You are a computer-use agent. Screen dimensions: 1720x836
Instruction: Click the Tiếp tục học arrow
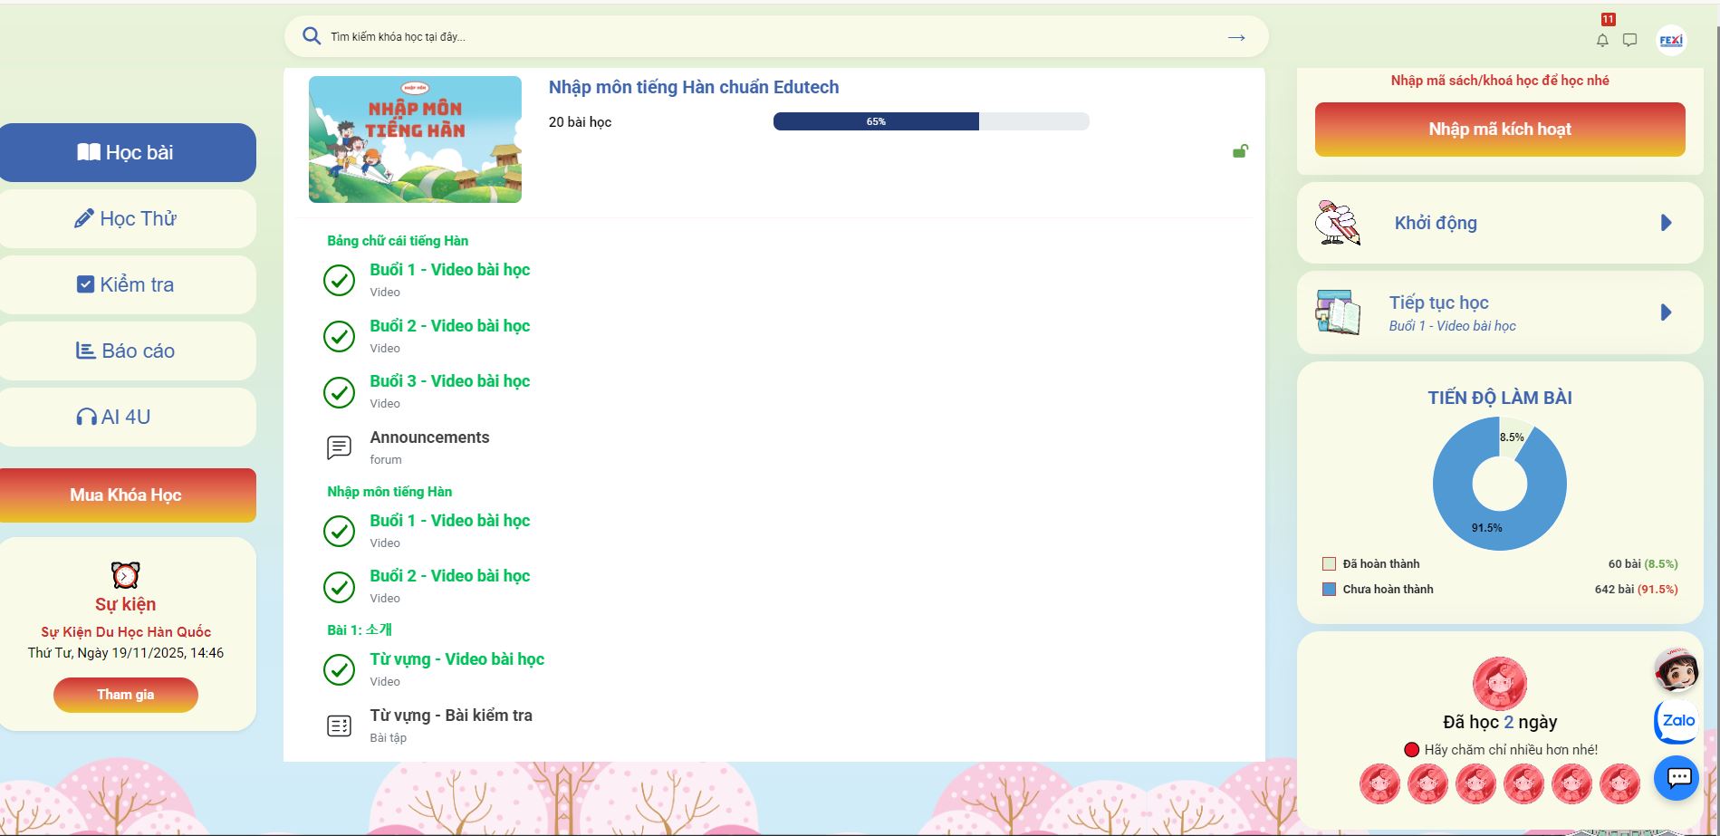(x=1665, y=312)
